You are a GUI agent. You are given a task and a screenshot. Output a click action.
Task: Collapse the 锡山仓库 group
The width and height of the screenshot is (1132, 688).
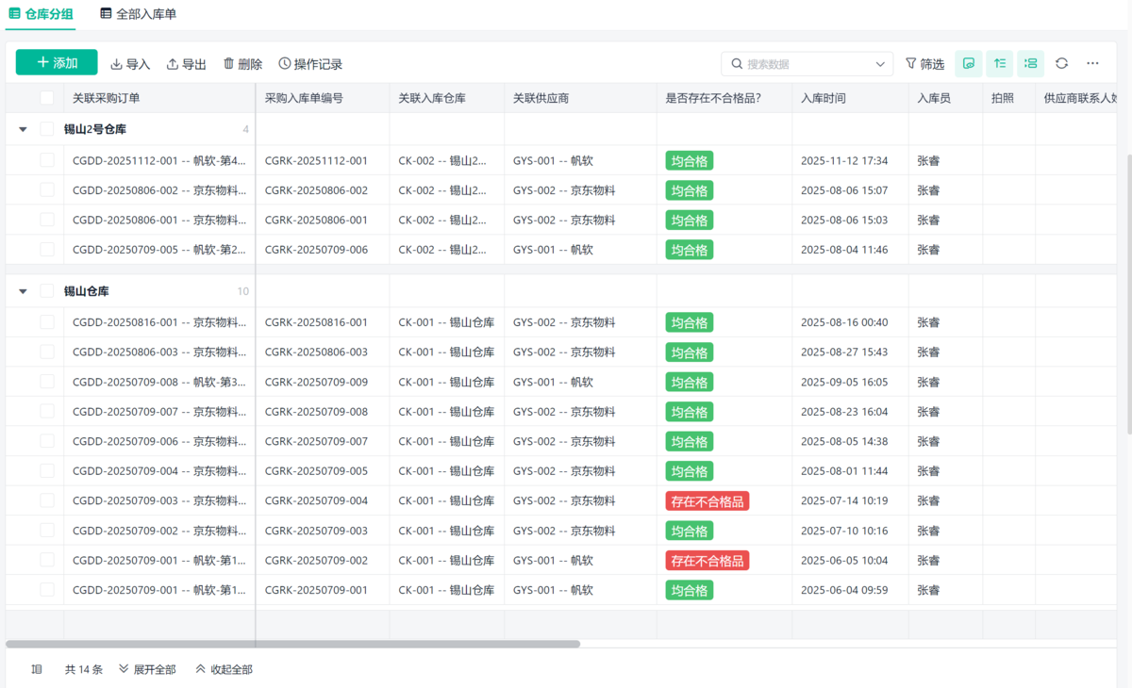point(23,292)
